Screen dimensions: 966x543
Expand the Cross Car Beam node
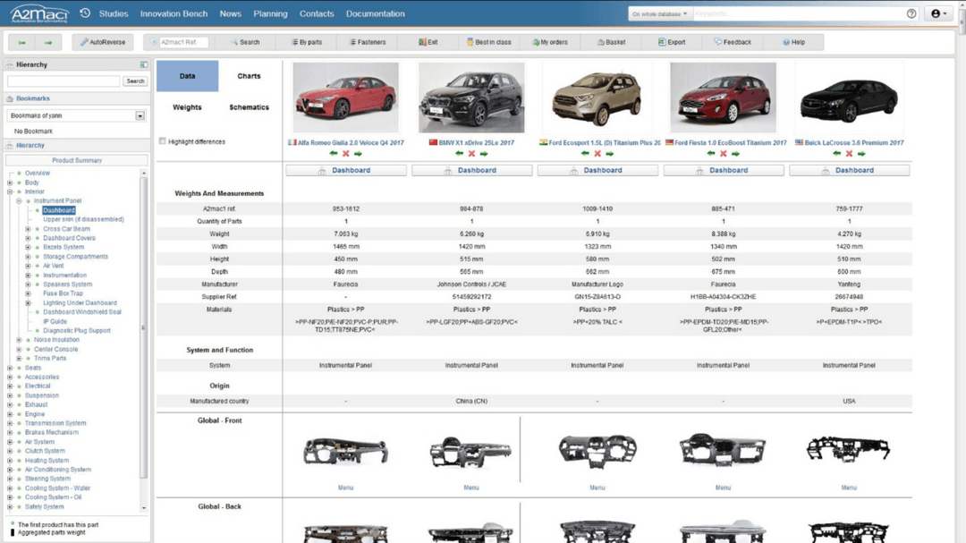[28, 229]
